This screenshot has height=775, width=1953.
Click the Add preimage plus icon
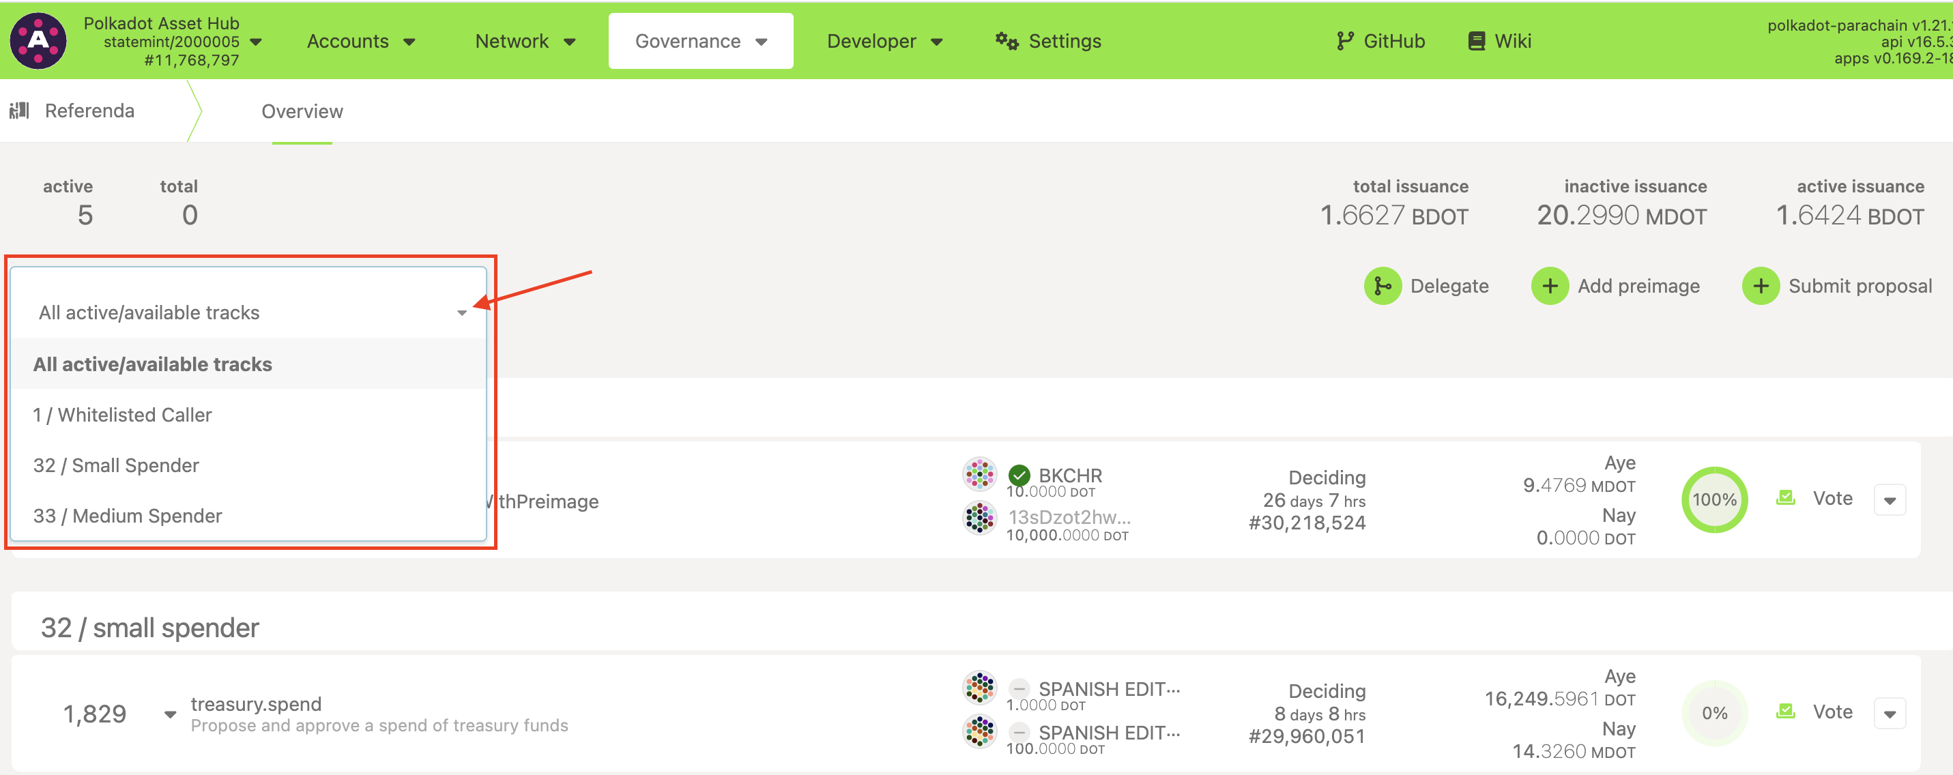[x=1549, y=286]
